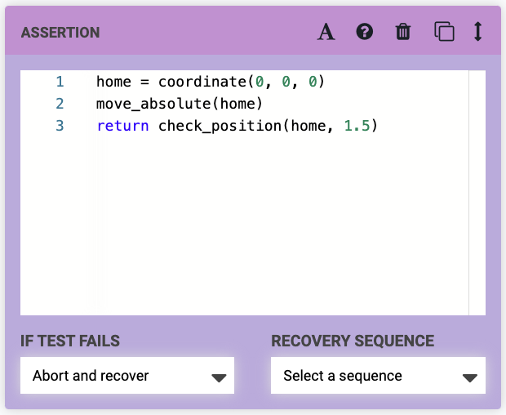Image resolution: width=506 pixels, height=415 pixels.
Task: Click line number 1 in the editor gutter
Action: click(x=60, y=82)
